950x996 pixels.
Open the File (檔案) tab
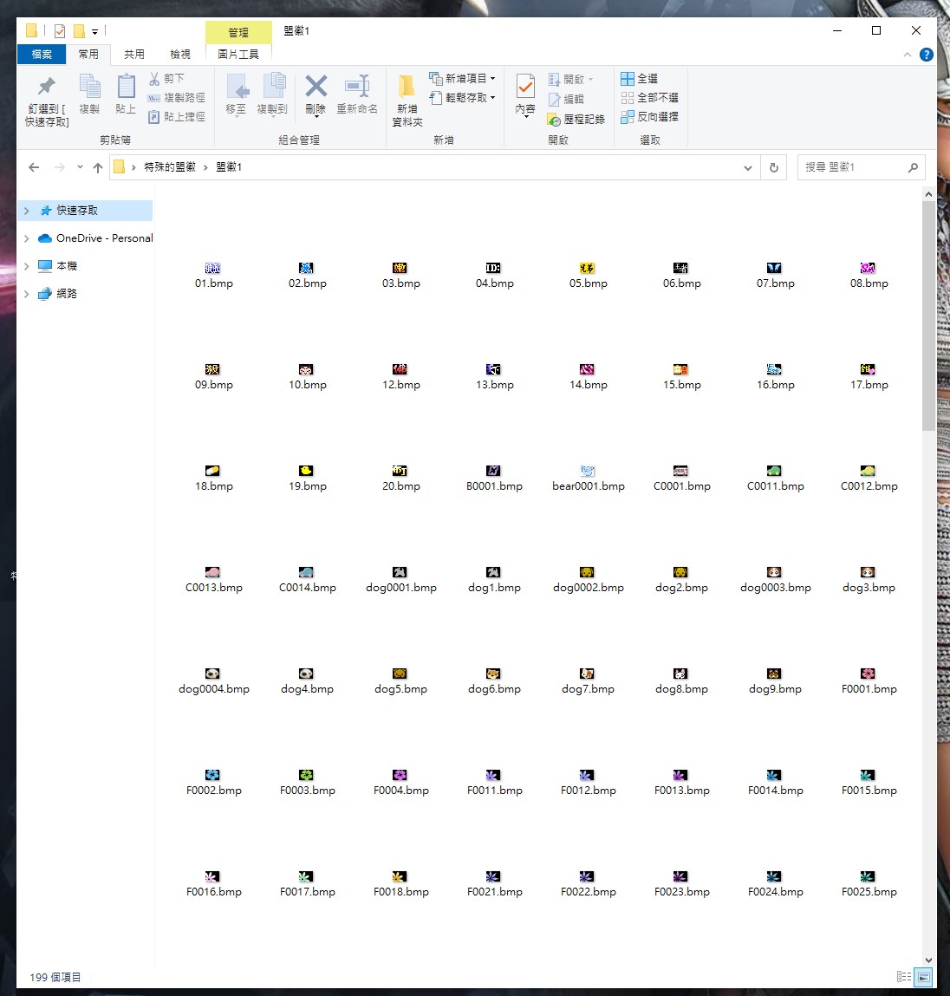pos(42,55)
